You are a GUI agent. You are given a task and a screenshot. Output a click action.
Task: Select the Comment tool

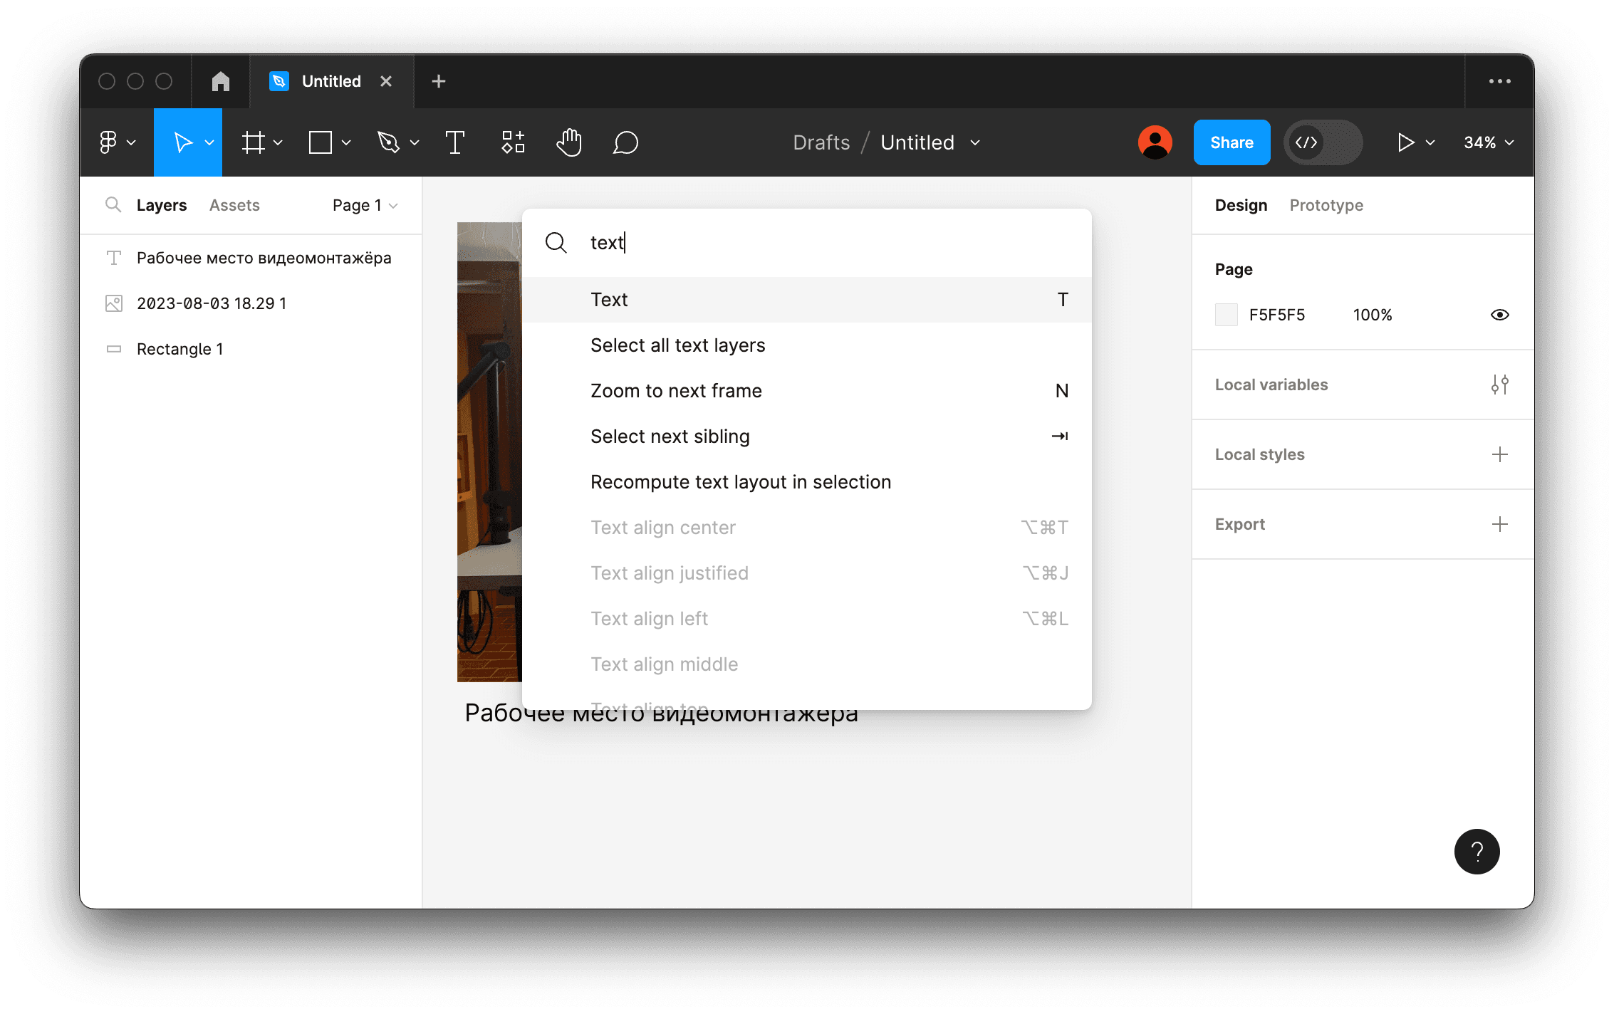pyautogui.click(x=627, y=142)
